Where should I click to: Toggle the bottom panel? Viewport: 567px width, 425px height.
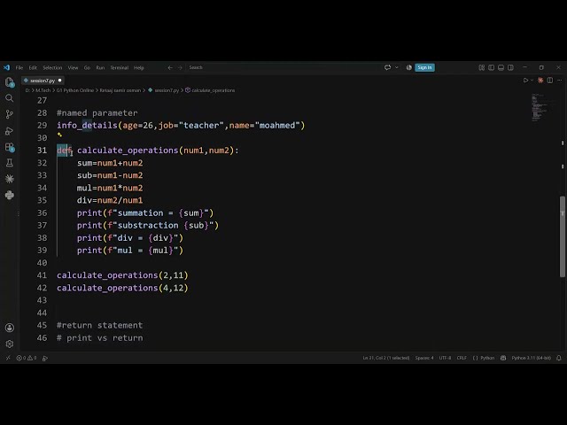[x=501, y=67]
